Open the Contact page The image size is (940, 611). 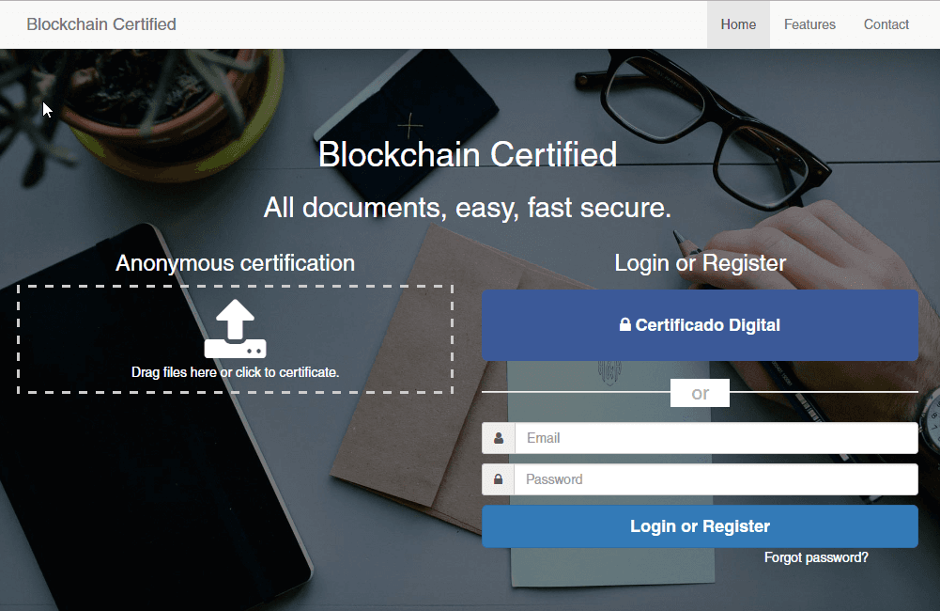pyautogui.click(x=886, y=24)
